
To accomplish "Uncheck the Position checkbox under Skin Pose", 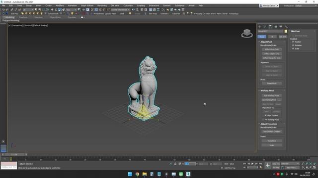I will (x=293, y=42).
